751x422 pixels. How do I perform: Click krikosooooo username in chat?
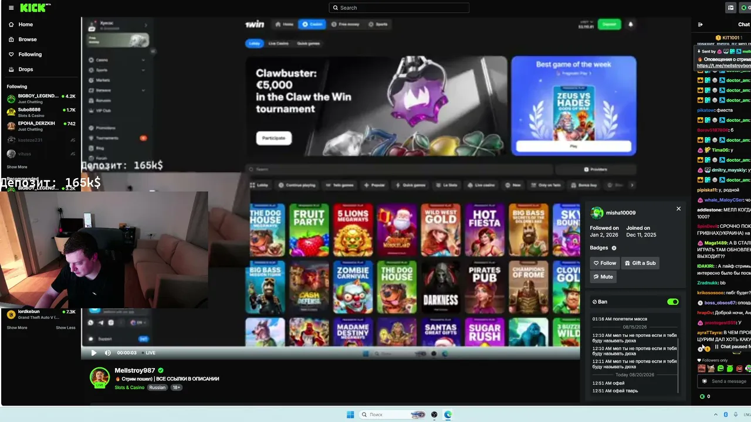[x=712, y=292]
